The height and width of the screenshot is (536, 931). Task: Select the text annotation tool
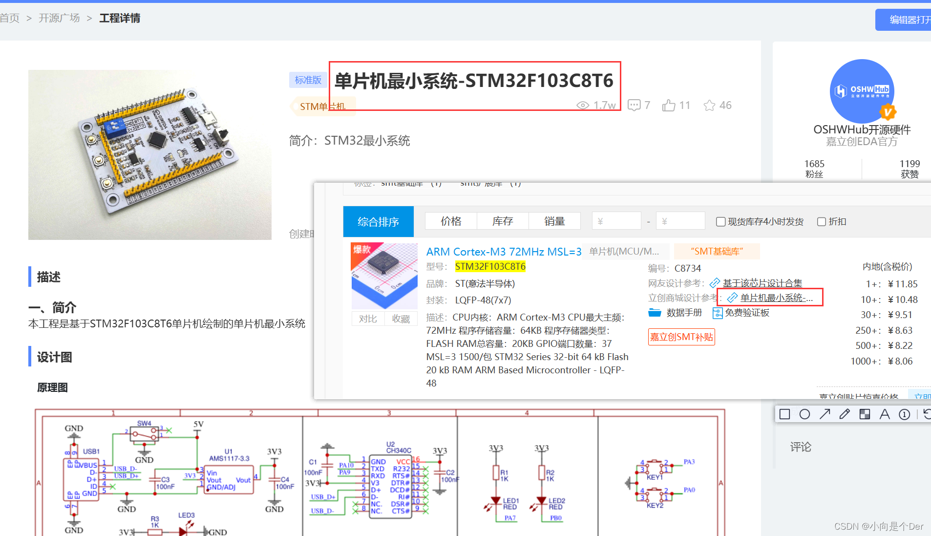point(885,414)
